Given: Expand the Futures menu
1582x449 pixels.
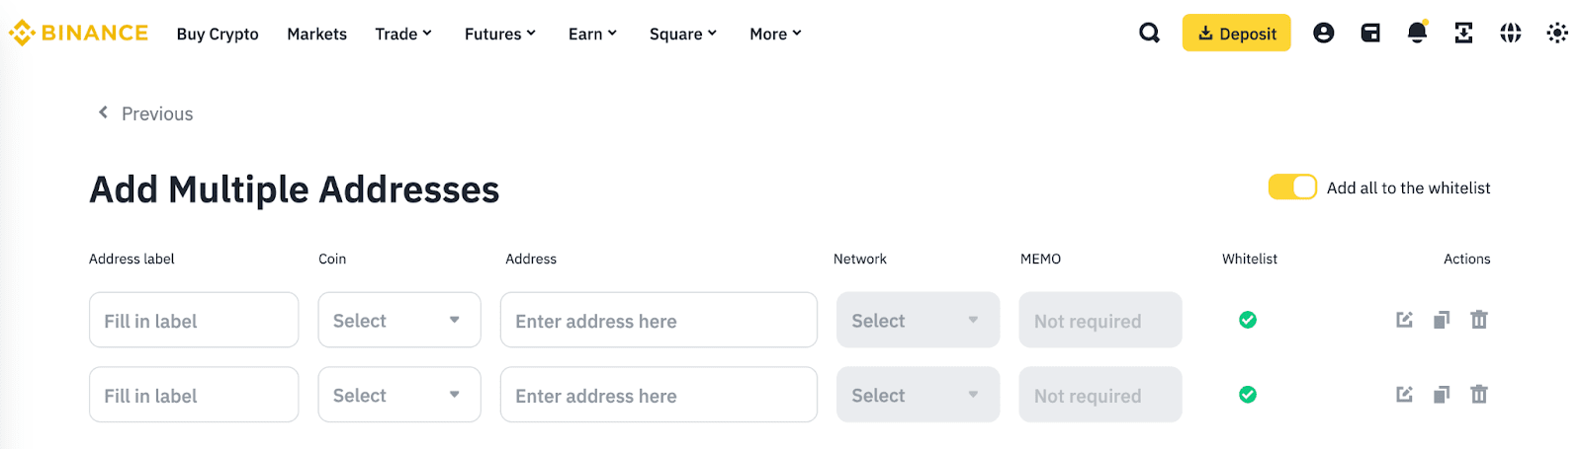Looking at the screenshot, I should (x=499, y=34).
